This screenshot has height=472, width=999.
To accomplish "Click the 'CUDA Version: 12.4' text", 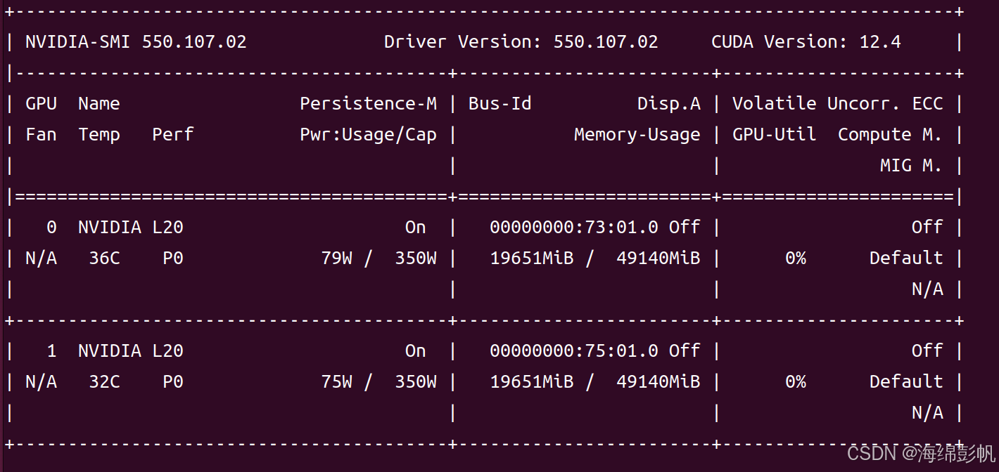I will pos(806,42).
